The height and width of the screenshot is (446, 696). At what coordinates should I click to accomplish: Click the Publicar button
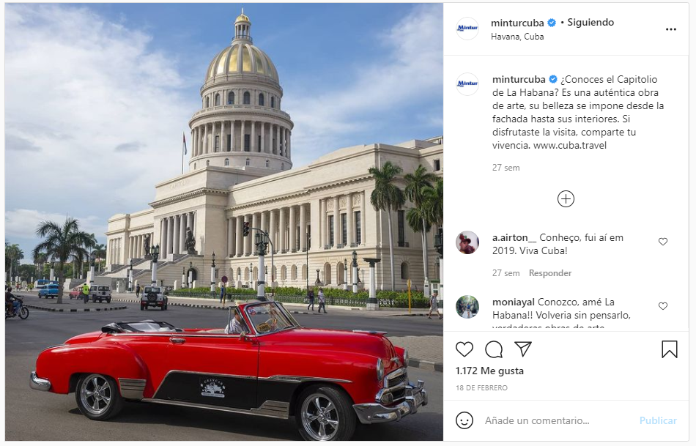pos(658,420)
